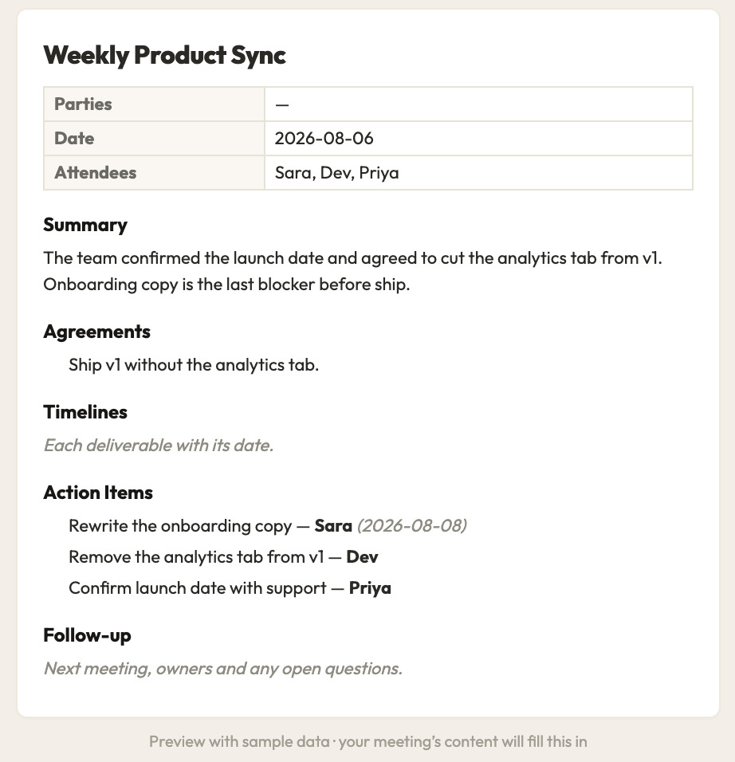This screenshot has height=762, width=735.
Task: Click the placeholder Each deliverable with its date
Action: 159,445
